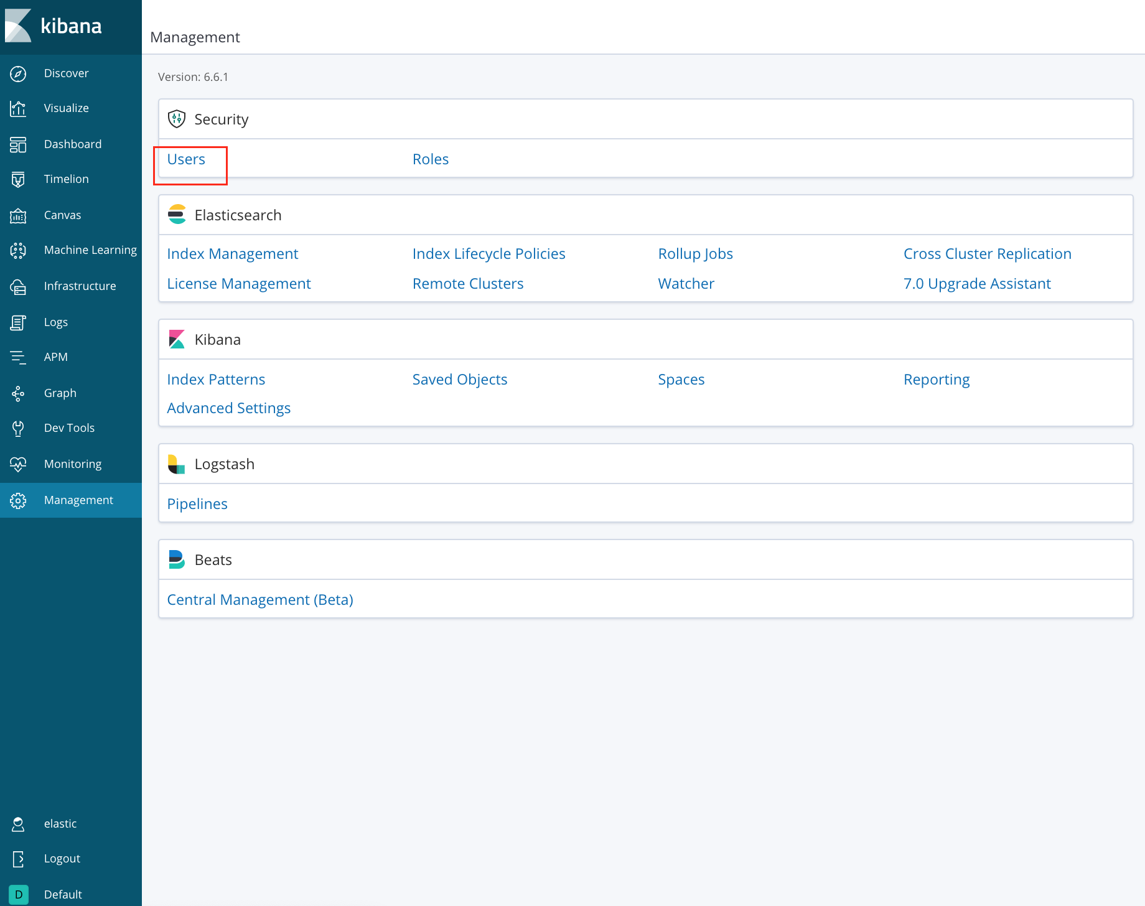Click the APM lines icon
The width and height of the screenshot is (1145, 906).
(x=18, y=357)
